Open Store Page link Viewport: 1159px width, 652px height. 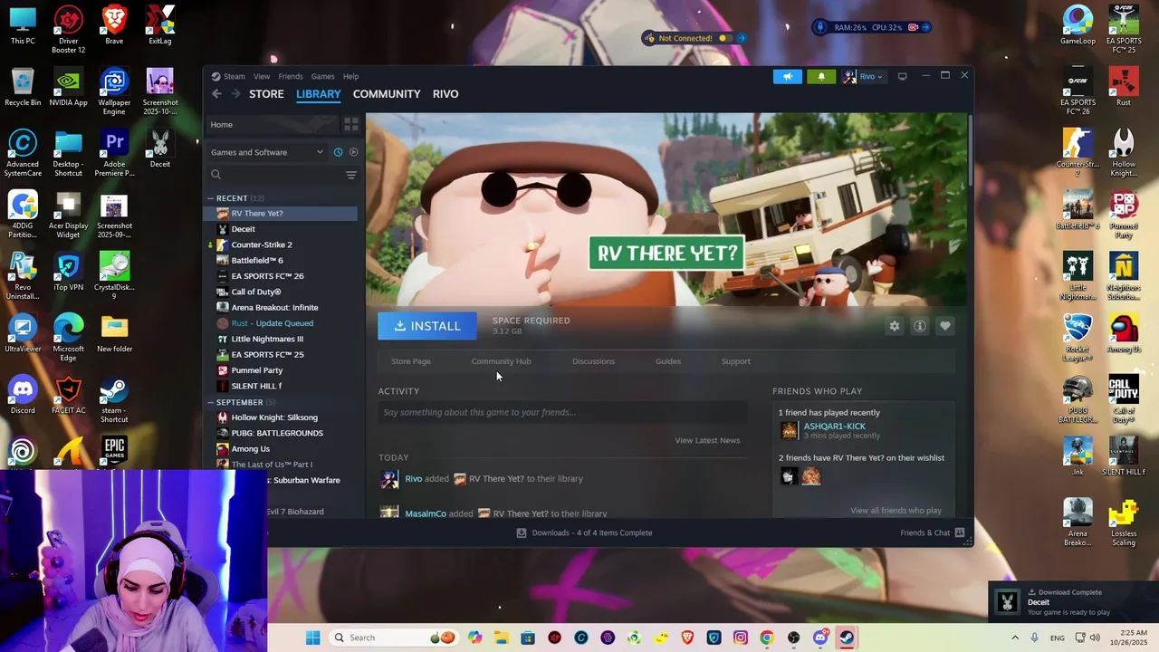click(x=411, y=361)
